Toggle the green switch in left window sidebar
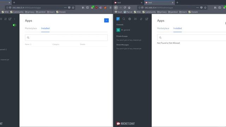 14,25
